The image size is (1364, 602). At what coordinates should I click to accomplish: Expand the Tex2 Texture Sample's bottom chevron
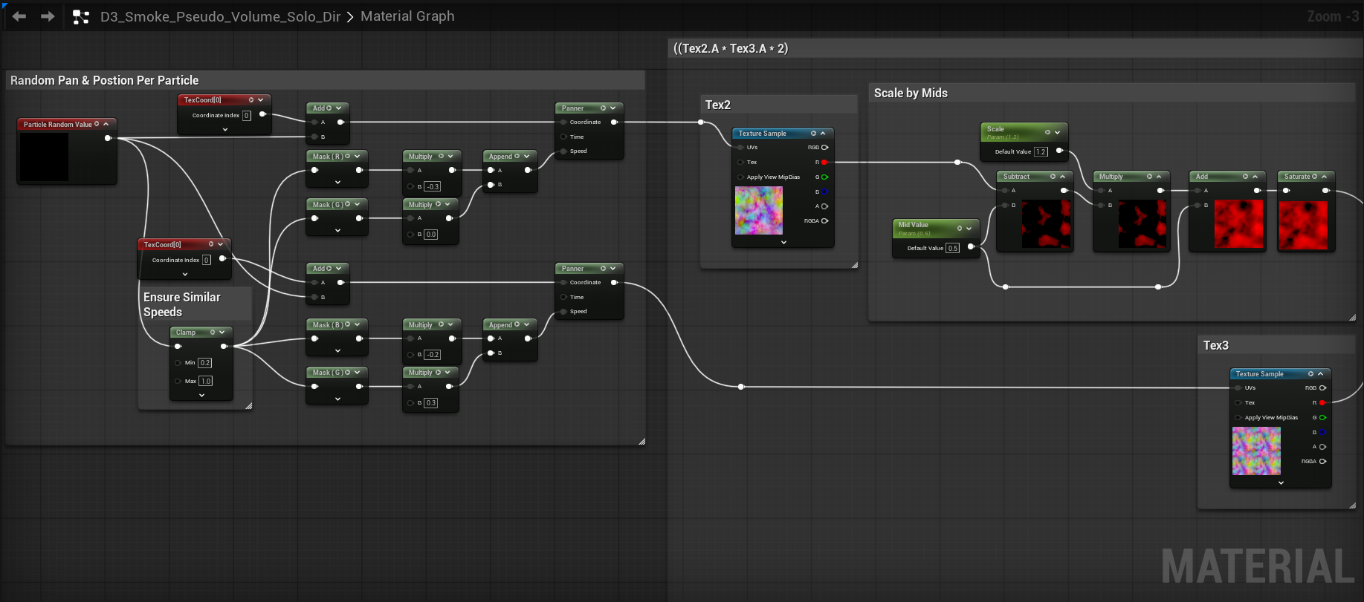783,242
